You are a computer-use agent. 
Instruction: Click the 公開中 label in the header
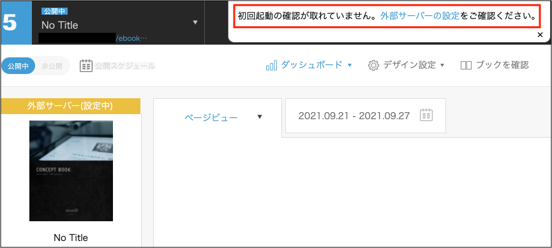click(x=55, y=11)
